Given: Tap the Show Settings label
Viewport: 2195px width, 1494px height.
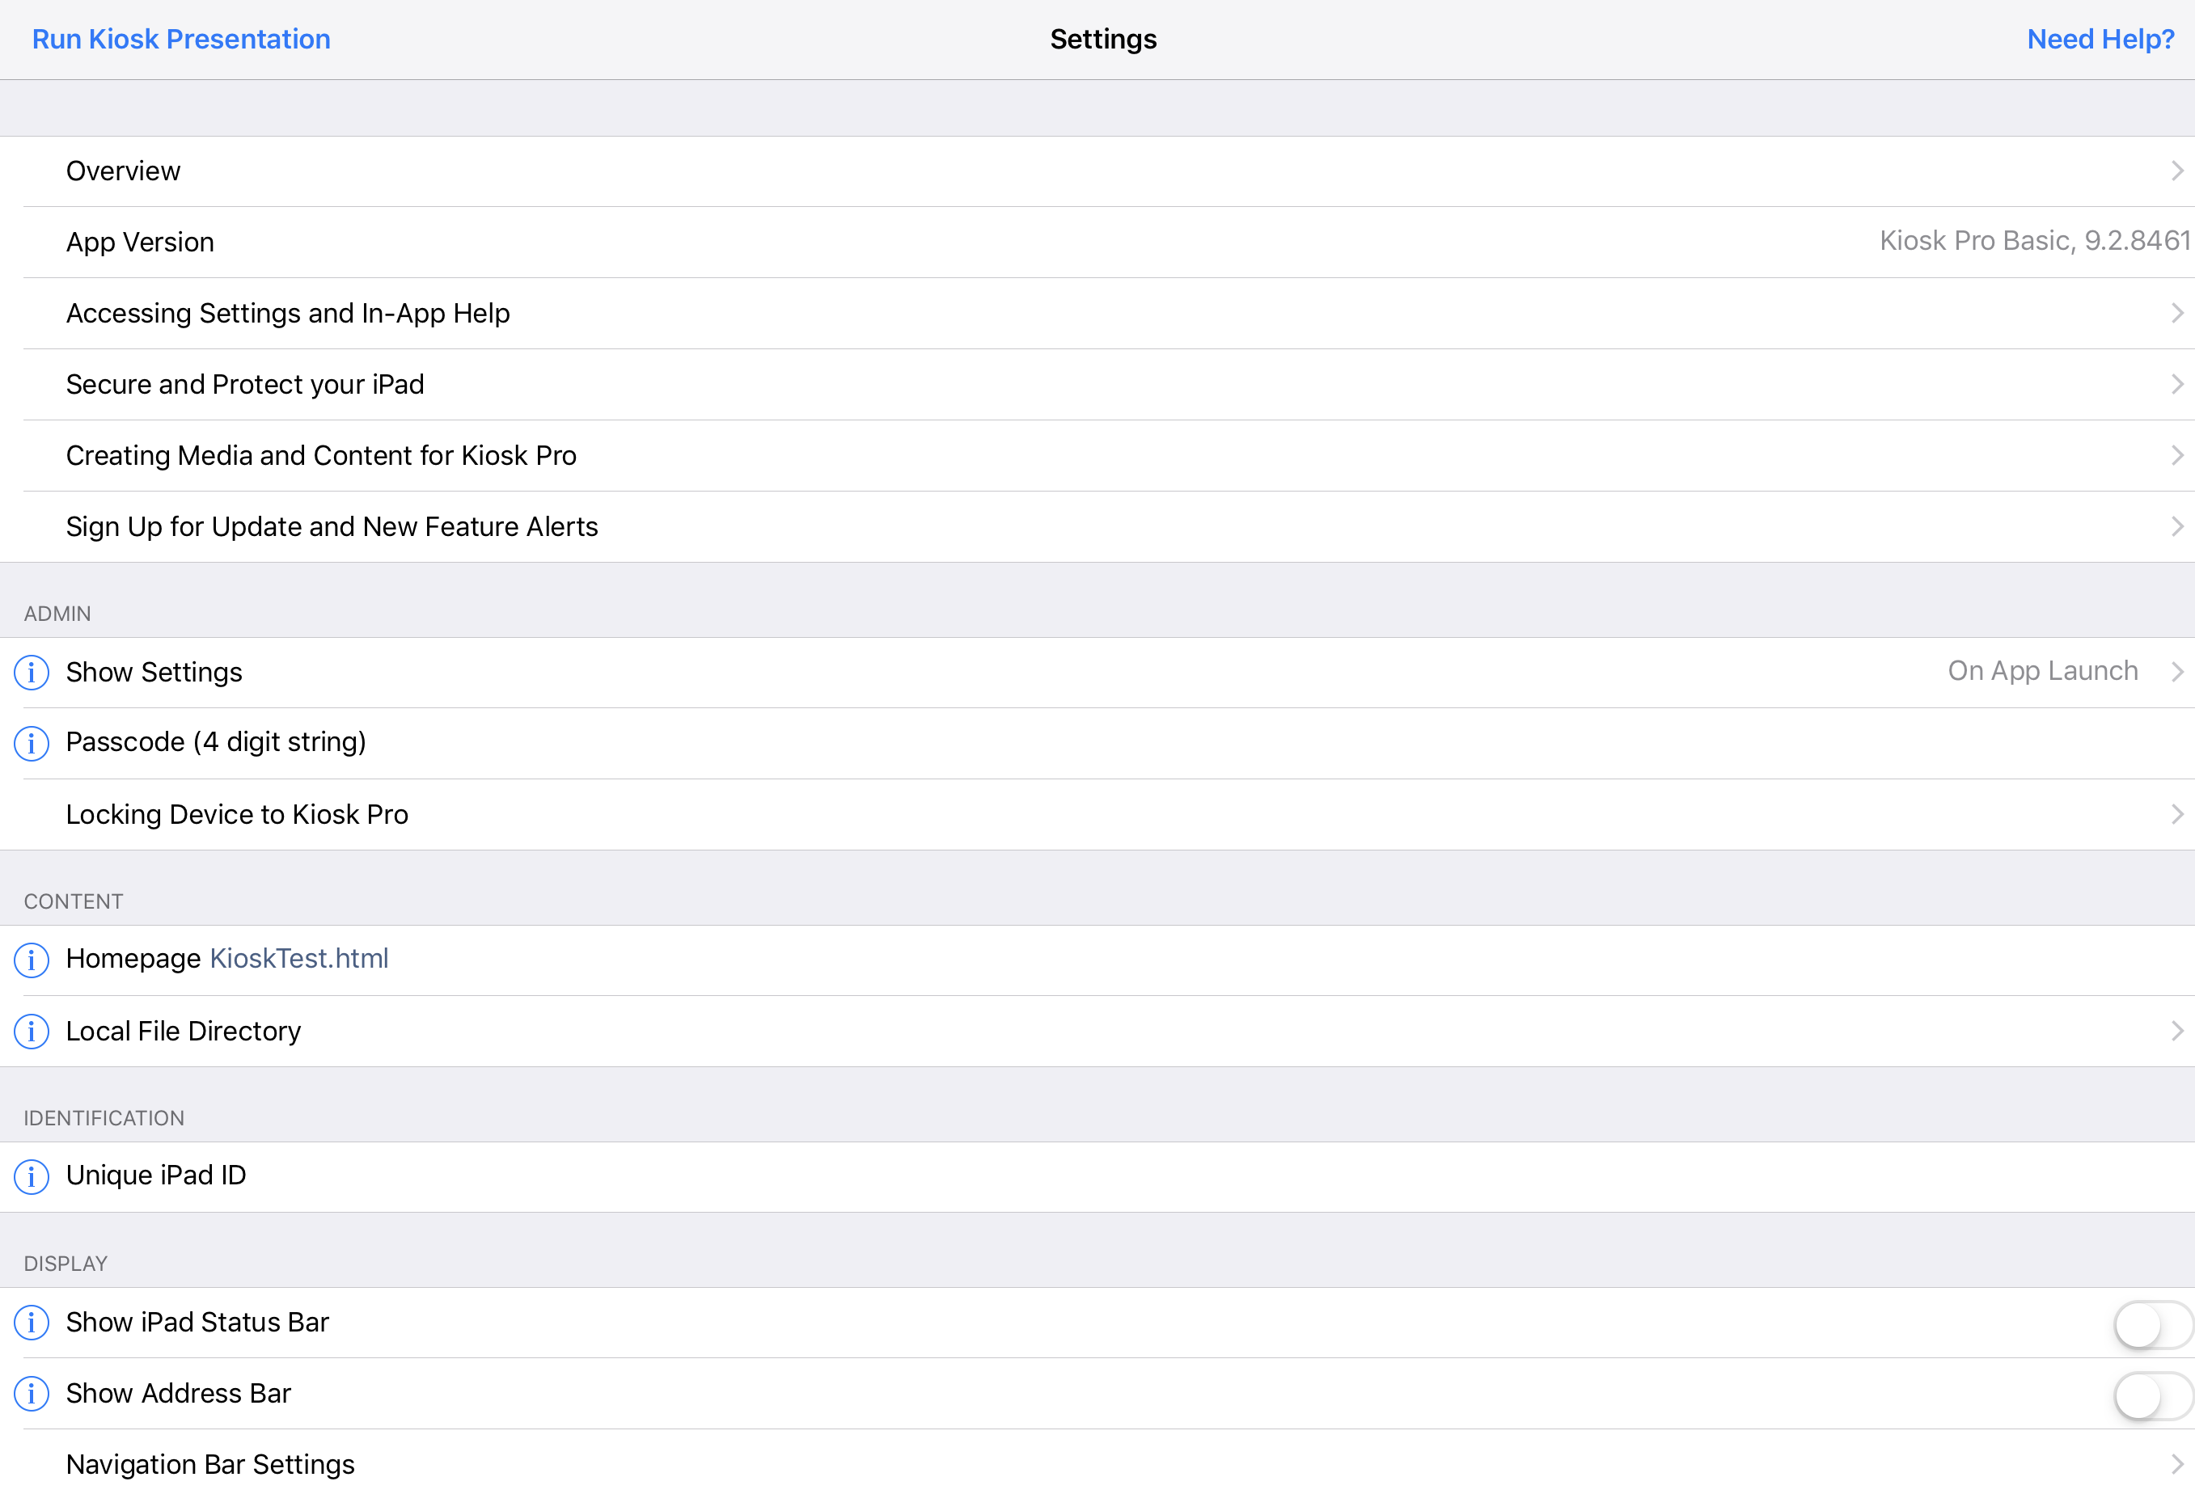Looking at the screenshot, I should click(x=154, y=673).
